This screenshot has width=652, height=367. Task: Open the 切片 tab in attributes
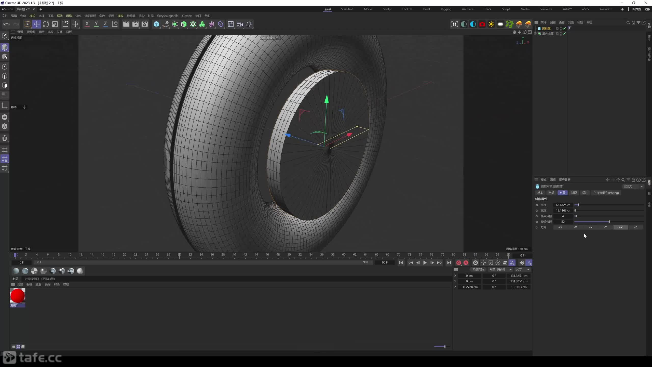(x=585, y=193)
